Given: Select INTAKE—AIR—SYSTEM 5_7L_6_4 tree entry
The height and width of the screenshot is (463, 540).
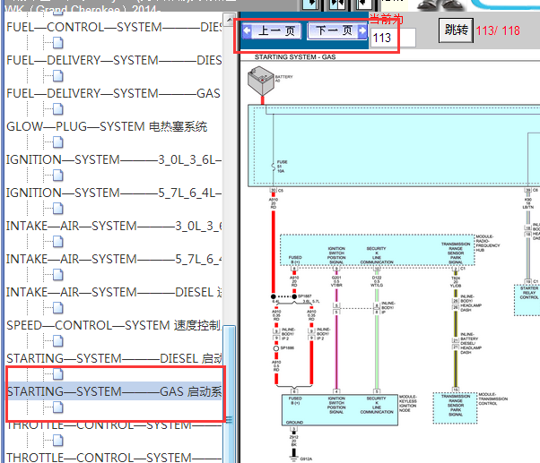Looking at the screenshot, I should [114, 259].
